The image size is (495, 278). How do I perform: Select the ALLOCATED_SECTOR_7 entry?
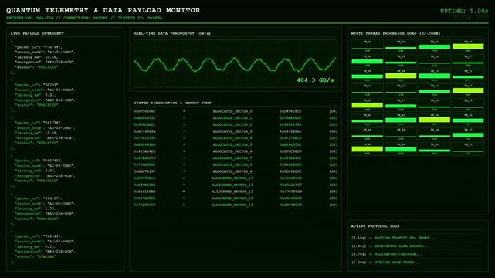(x=232, y=158)
